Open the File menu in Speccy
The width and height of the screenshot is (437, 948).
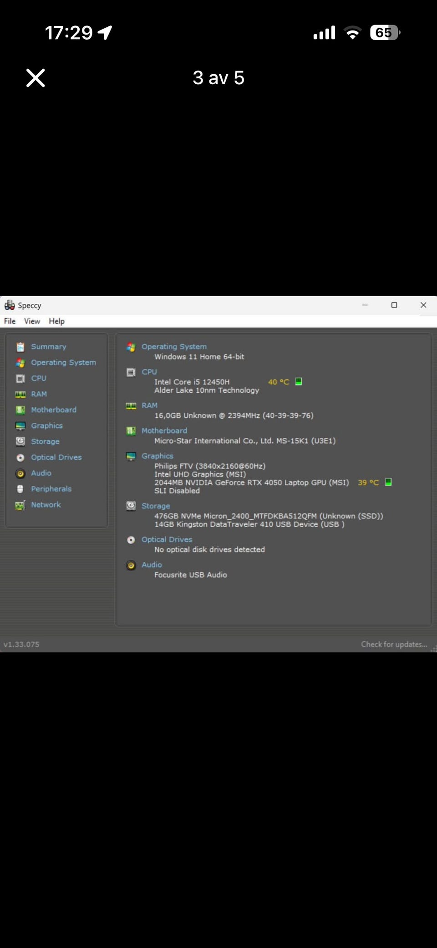10,321
